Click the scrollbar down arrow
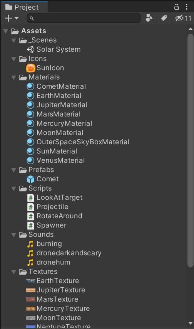 pyautogui.click(x=191, y=323)
